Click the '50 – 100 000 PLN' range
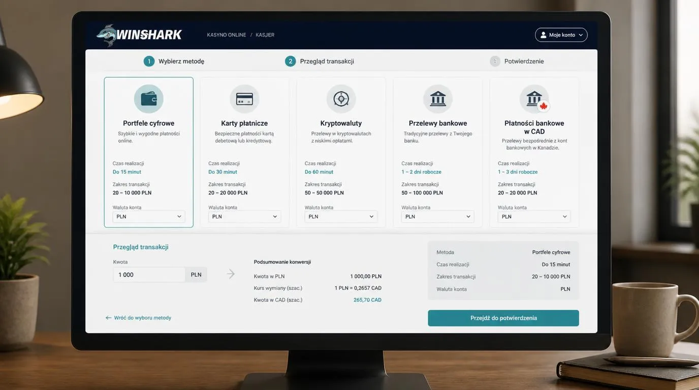This screenshot has height=390, width=699. [422, 193]
